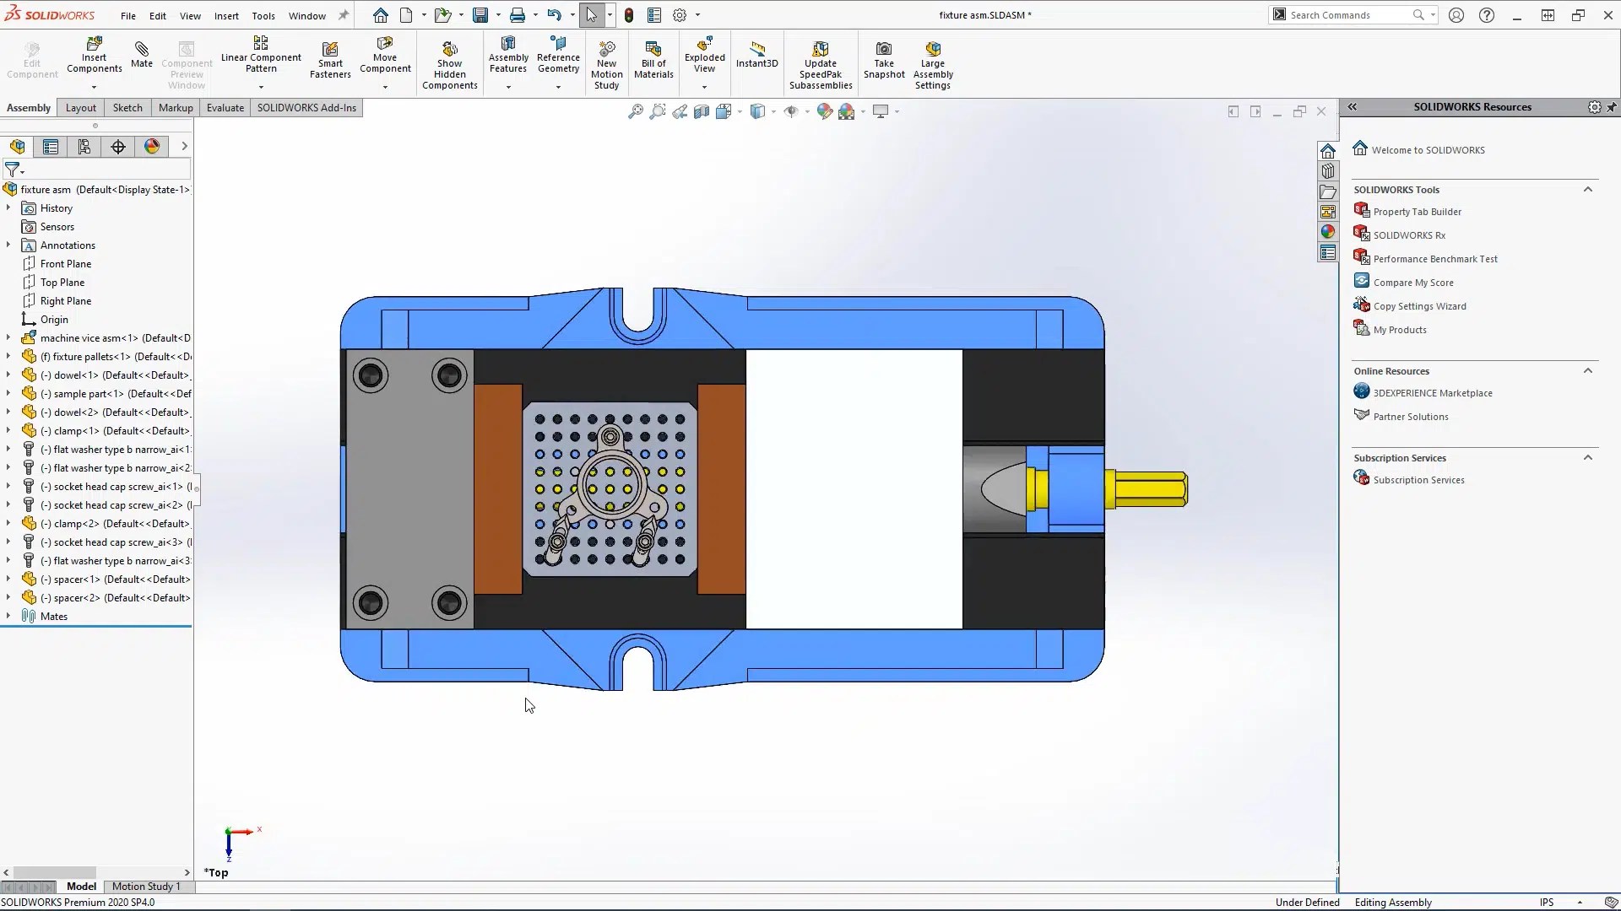Screen dimensions: 1621x911
Task: Pin the SOLIDWORKS Resources task pane
Action: coord(1612,107)
